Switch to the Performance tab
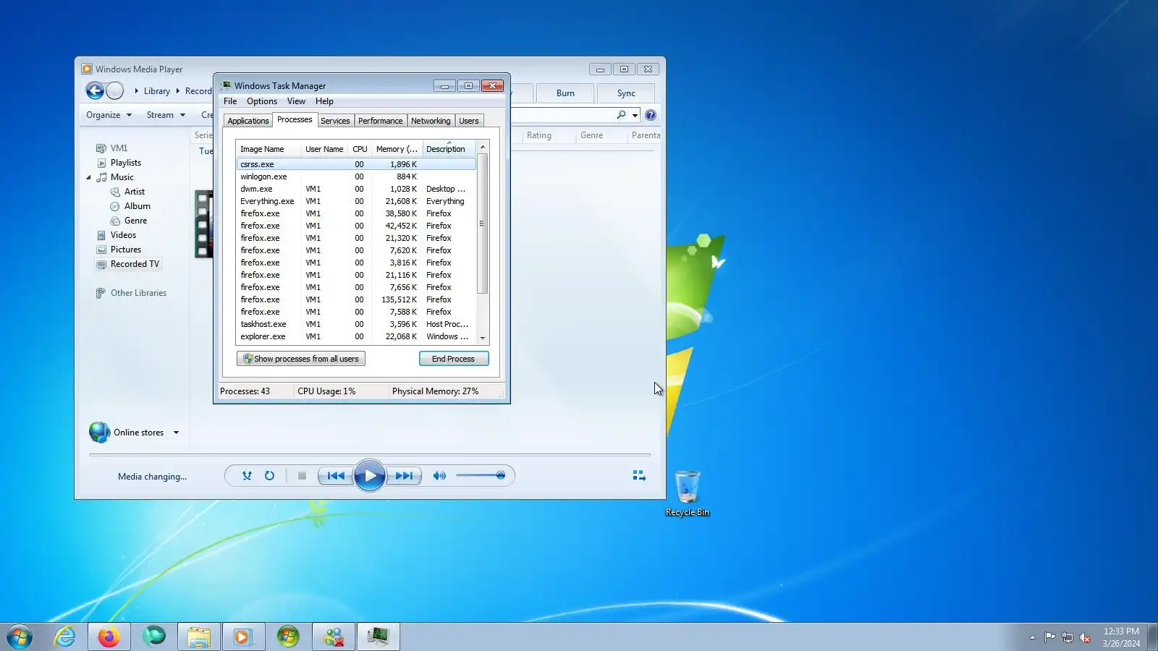1158x651 pixels. [380, 121]
